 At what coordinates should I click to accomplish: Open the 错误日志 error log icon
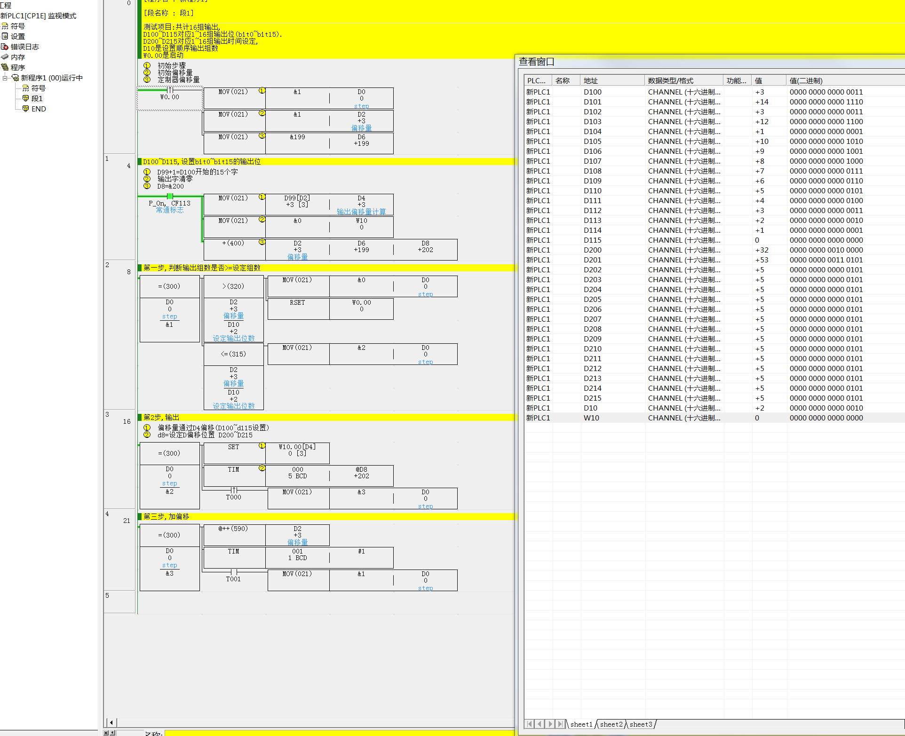point(5,47)
